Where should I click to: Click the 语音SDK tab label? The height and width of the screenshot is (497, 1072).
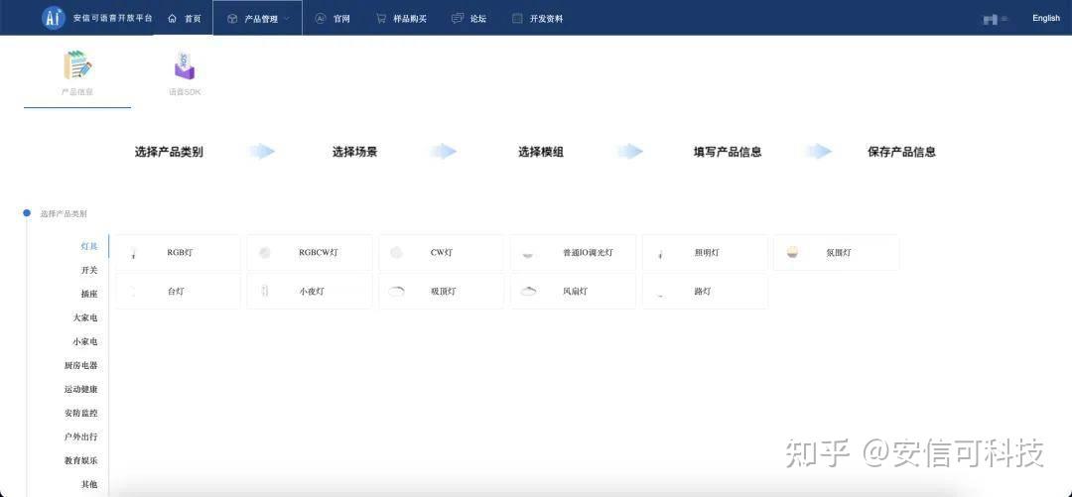tap(185, 91)
